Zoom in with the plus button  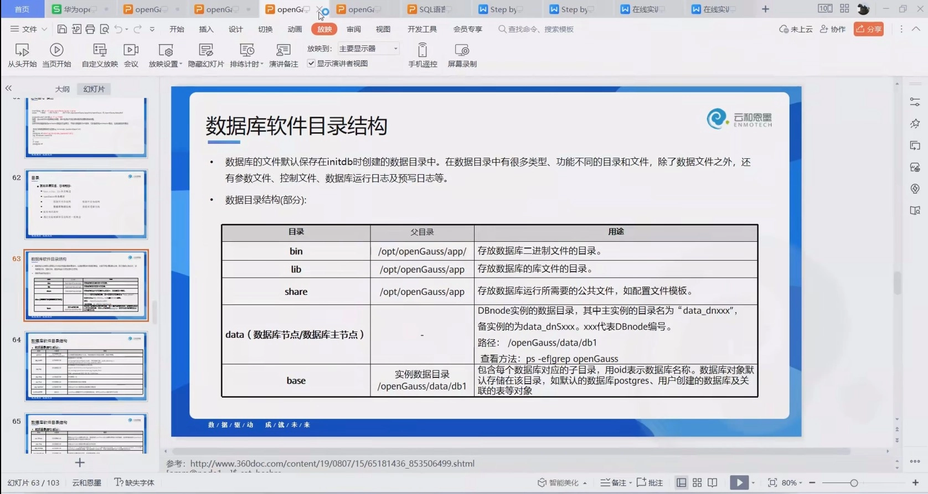tap(915, 483)
